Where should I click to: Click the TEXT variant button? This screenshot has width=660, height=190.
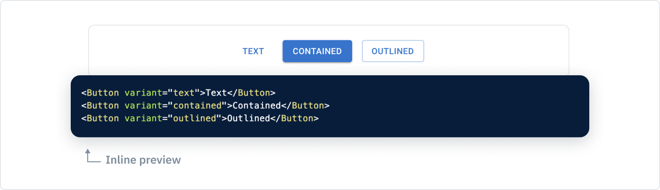click(253, 51)
